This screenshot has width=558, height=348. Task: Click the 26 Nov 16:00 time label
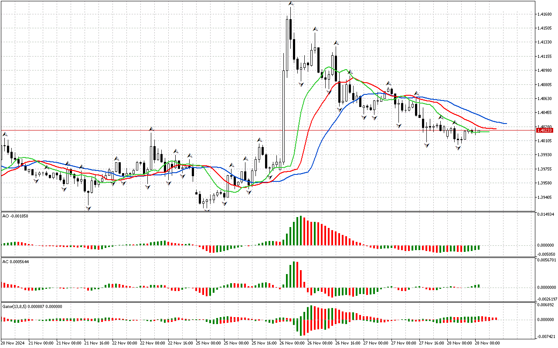(347, 343)
